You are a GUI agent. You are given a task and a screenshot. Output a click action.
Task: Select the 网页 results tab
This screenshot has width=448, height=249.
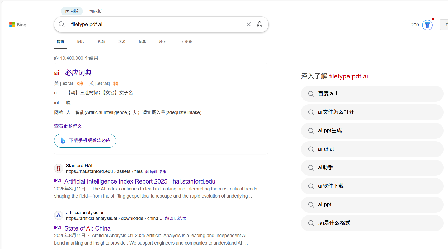[60, 42]
